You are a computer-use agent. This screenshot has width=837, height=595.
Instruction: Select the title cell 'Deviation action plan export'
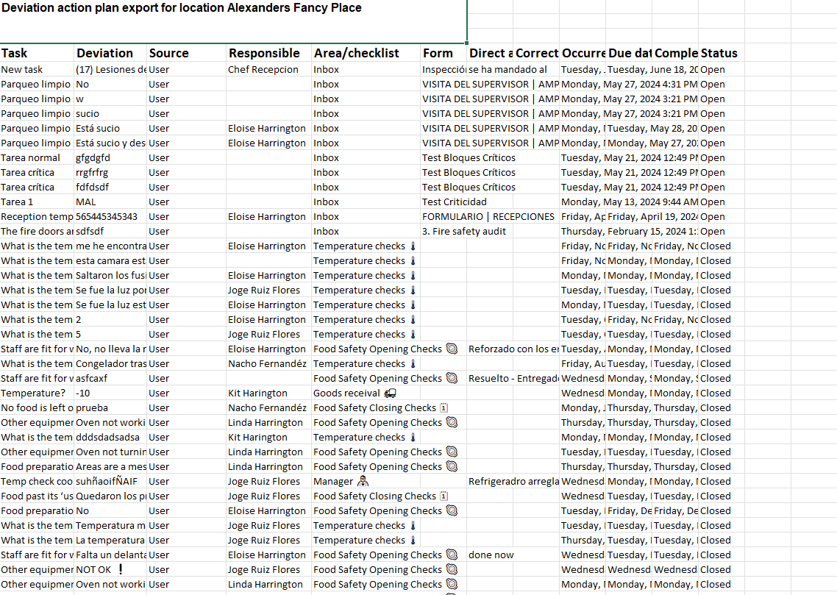click(233, 21)
